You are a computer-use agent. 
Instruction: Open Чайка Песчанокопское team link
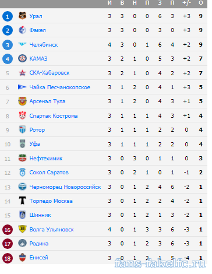click(59, 87)
